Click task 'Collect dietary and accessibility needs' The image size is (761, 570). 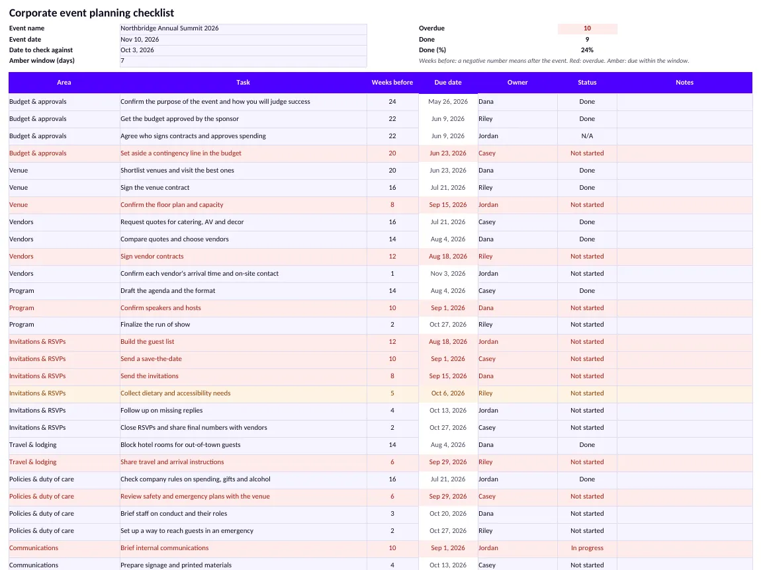pyautogui.click(x=243, y=393)
